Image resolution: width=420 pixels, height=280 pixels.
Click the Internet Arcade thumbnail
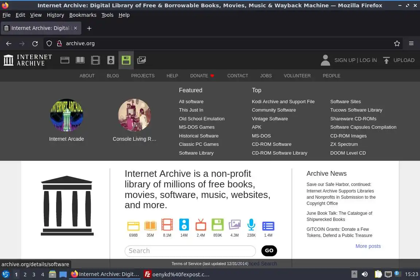click(67, 115)
